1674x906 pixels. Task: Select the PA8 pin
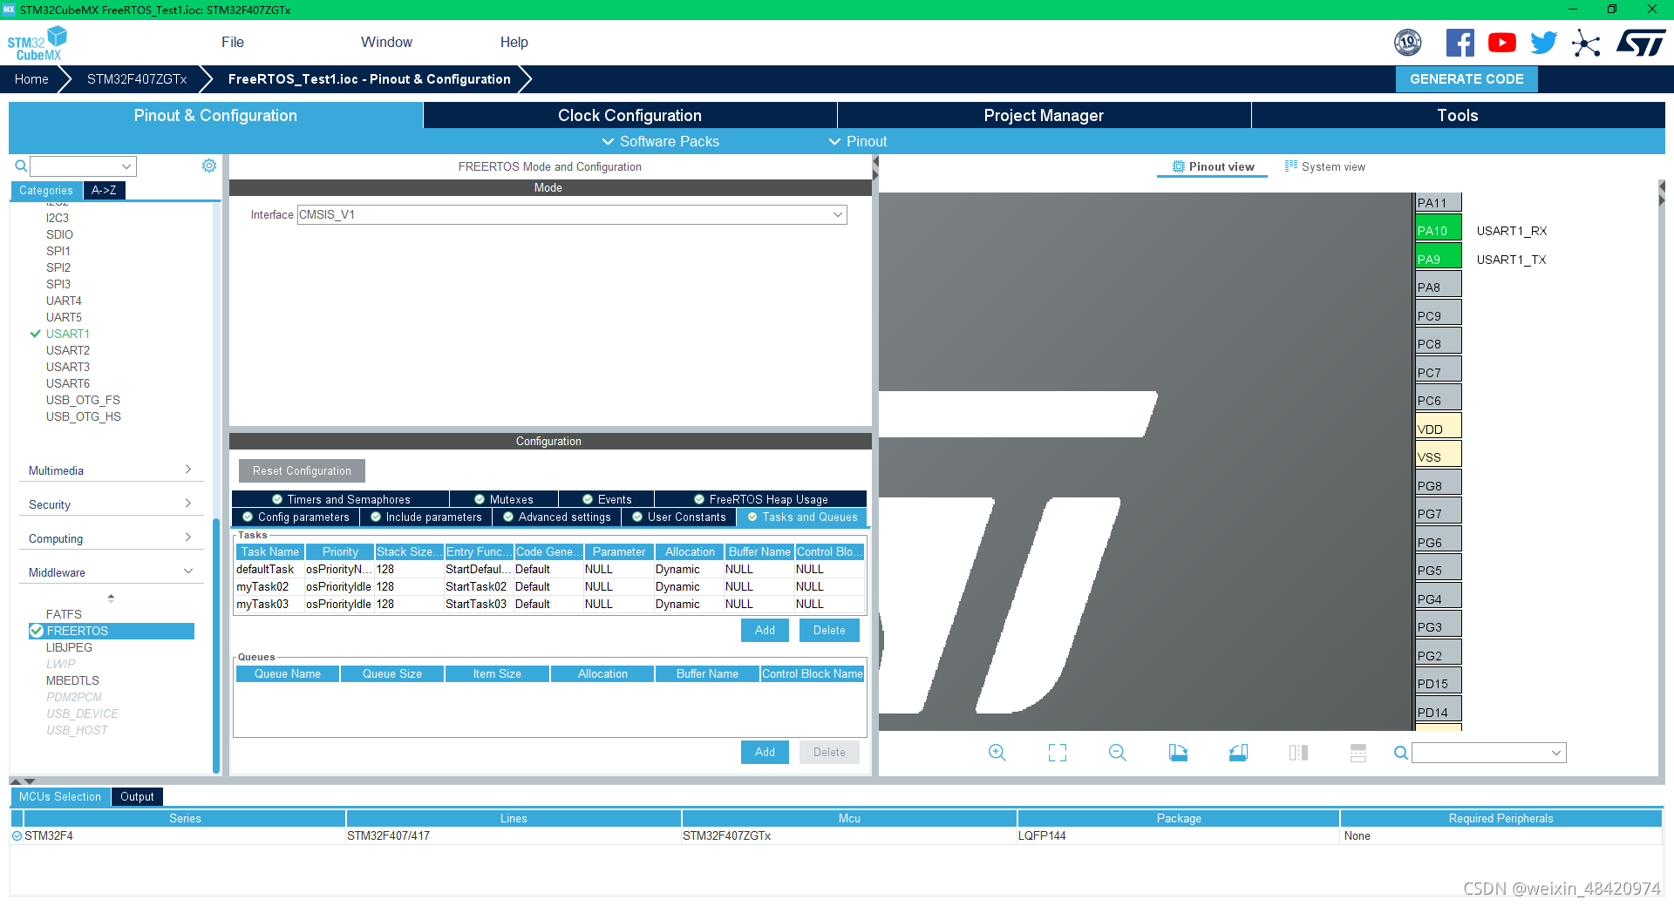pyautogui.click(x=1438, y=287)
